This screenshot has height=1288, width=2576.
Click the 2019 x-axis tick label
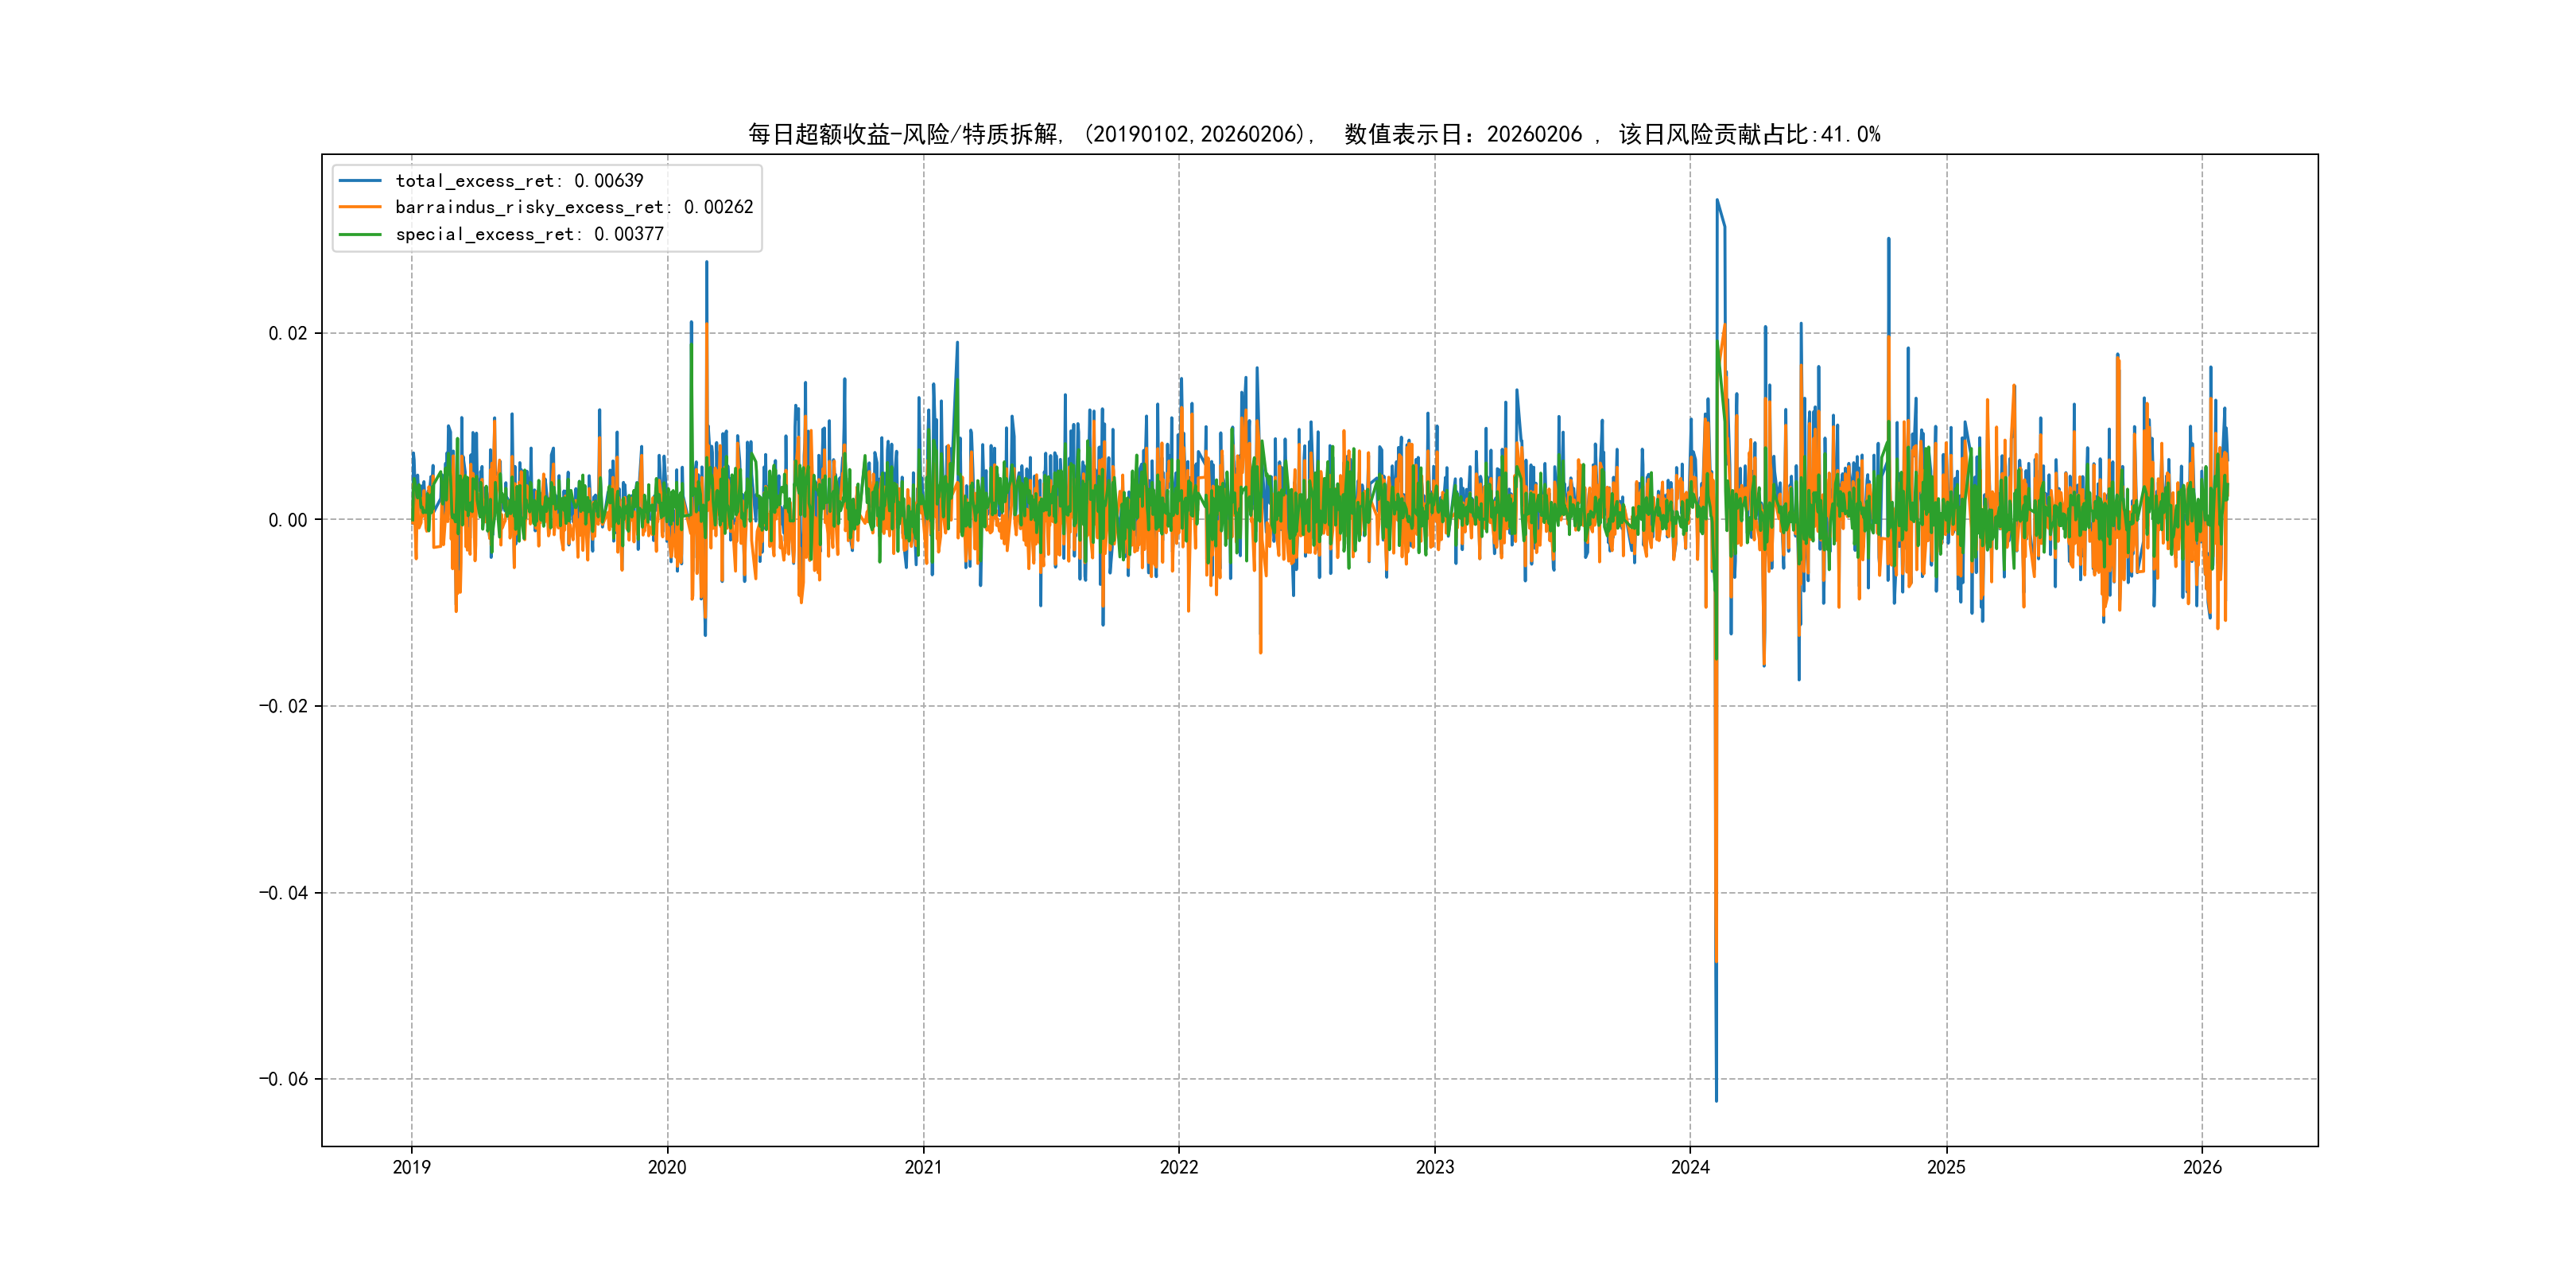[411, 1167]
